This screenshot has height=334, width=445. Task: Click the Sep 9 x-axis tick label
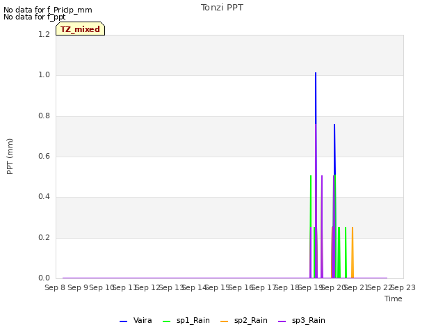click(x=78, y=287)
